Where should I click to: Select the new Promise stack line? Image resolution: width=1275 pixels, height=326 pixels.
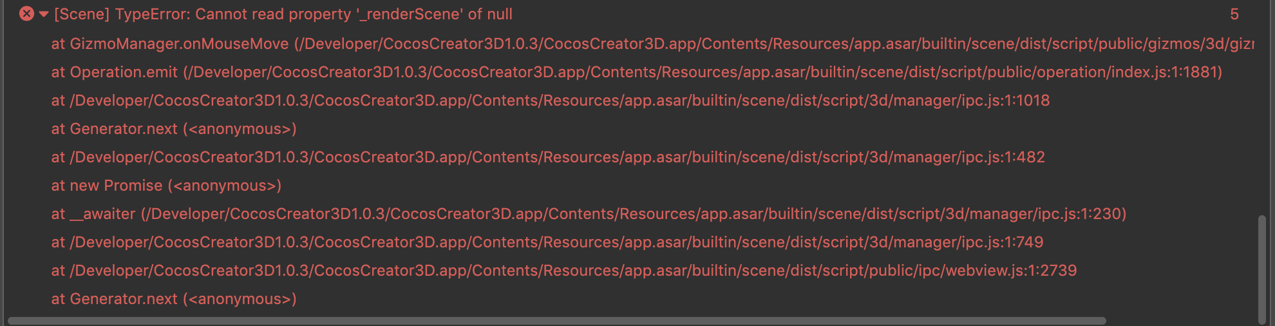(166, 186)
